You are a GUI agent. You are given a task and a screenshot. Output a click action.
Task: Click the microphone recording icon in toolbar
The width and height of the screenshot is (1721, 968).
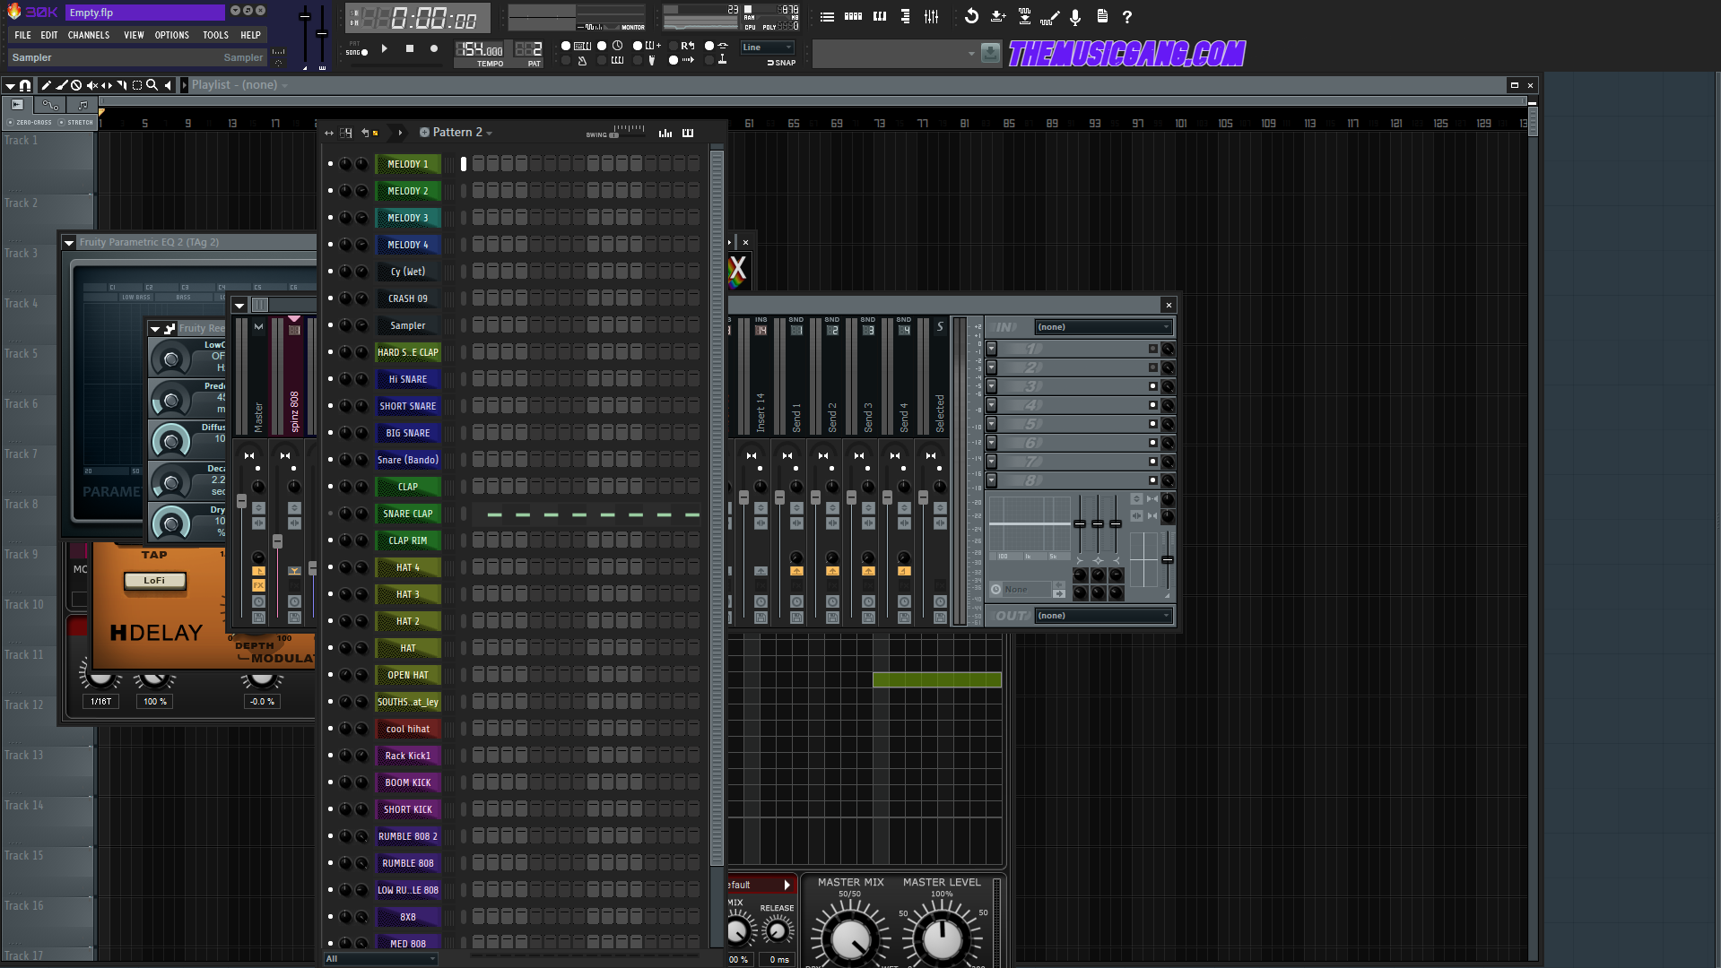(1075, 16)
